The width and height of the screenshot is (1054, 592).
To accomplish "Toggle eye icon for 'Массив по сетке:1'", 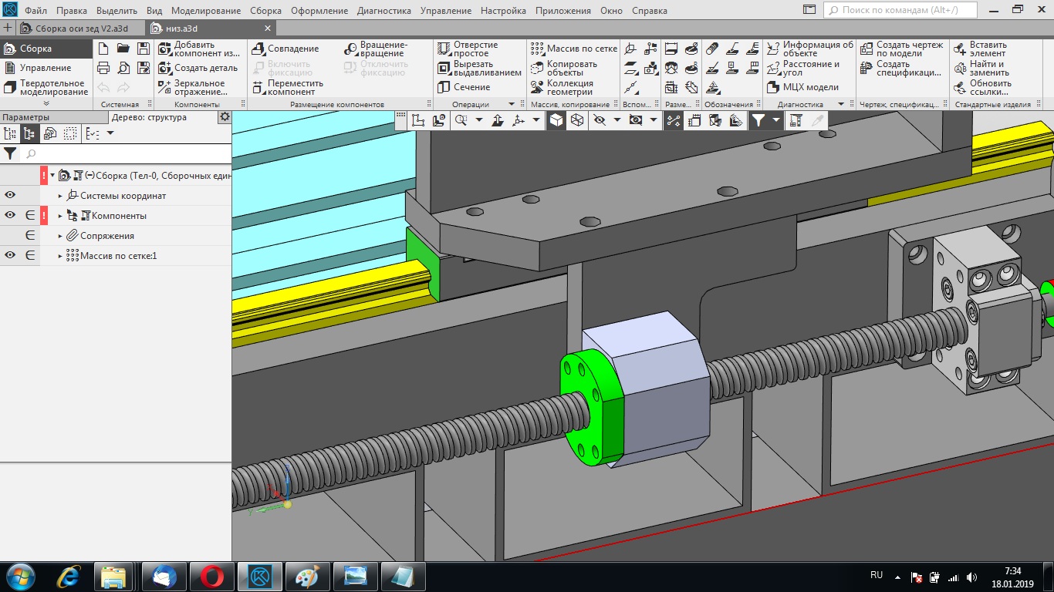I will tap(10, 256).
